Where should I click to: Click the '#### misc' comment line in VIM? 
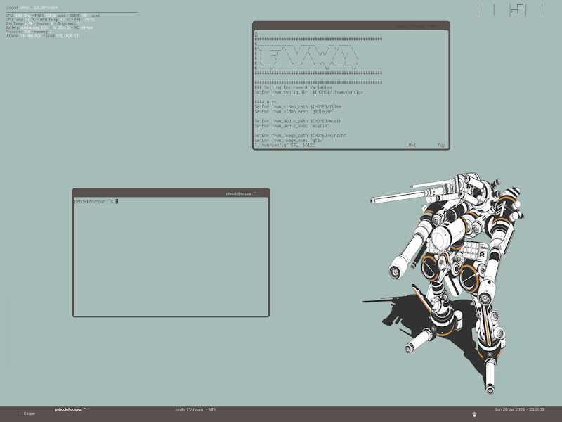266,102
